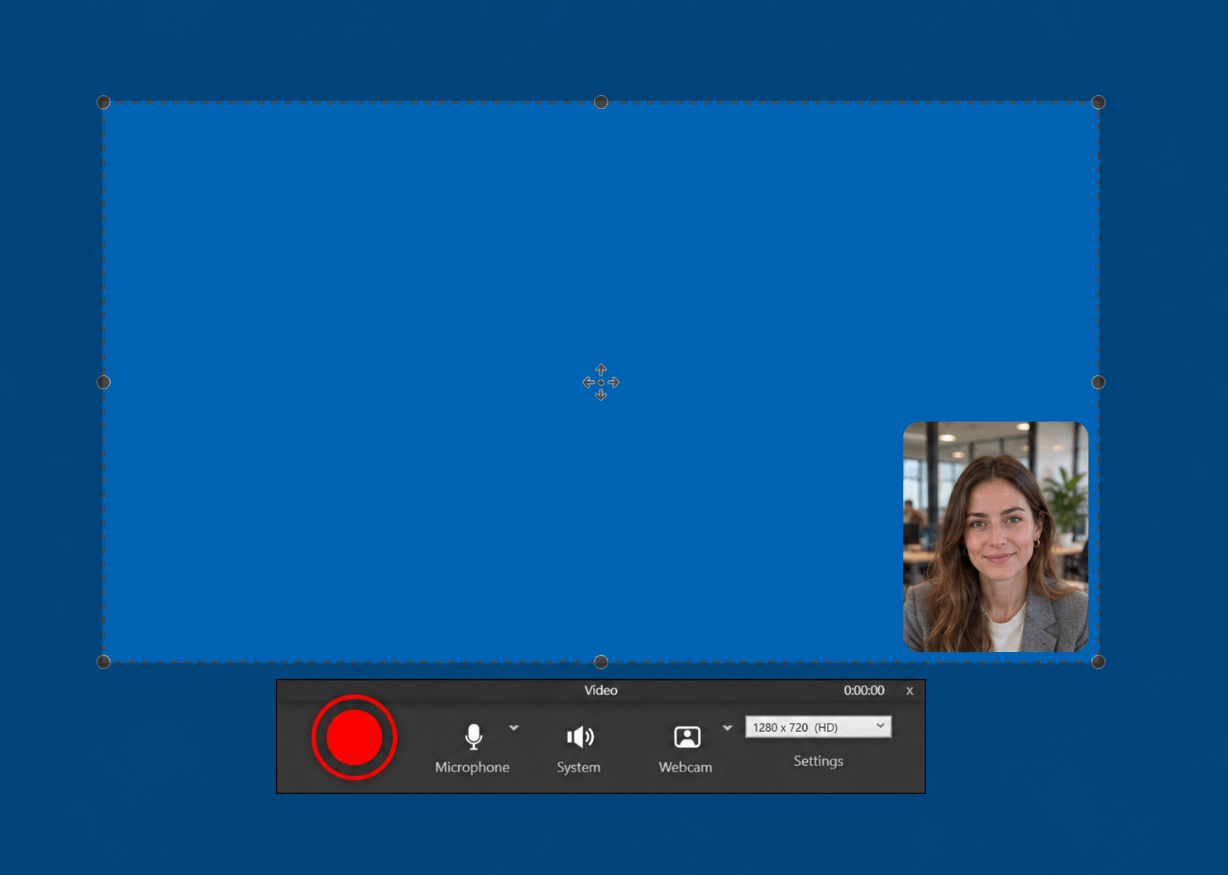Click the Video title text
This screenshot has width=1228, height=875.
point(601,691)
